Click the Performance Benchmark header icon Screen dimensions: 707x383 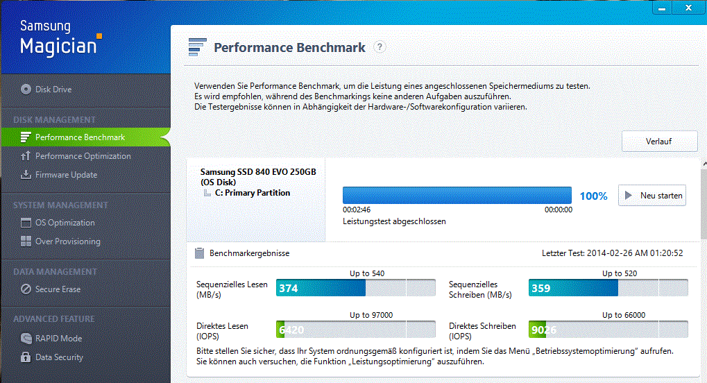[x=197, y=47]
